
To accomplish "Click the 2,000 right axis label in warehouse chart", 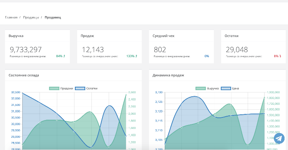I will pyautogui.click(x=132, y=114).
